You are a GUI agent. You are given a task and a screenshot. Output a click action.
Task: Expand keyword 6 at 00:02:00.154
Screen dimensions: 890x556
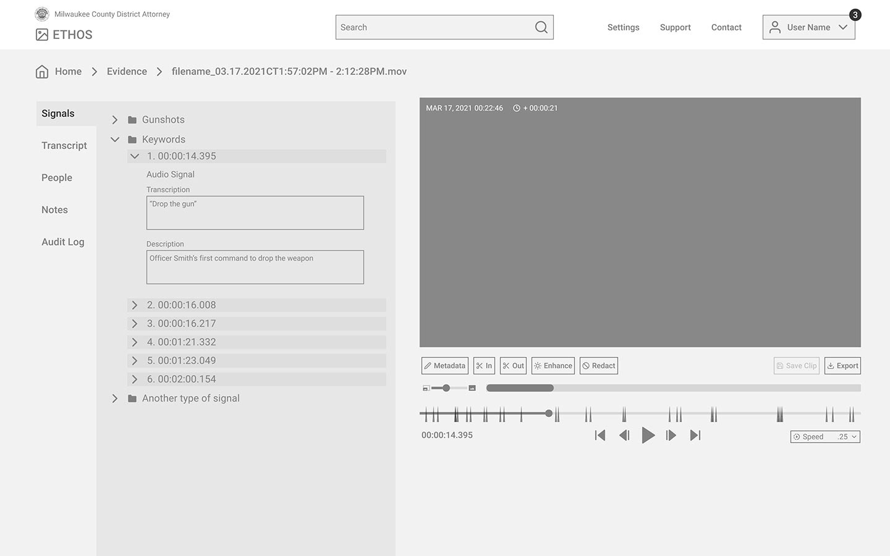(x=135, y=379)
